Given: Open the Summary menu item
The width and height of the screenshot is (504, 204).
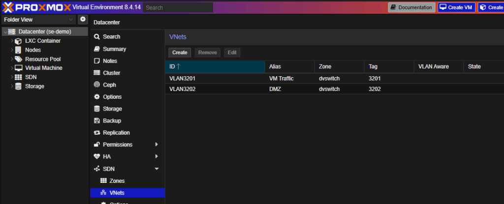Looking at the screenshot, I should [127, 49].
